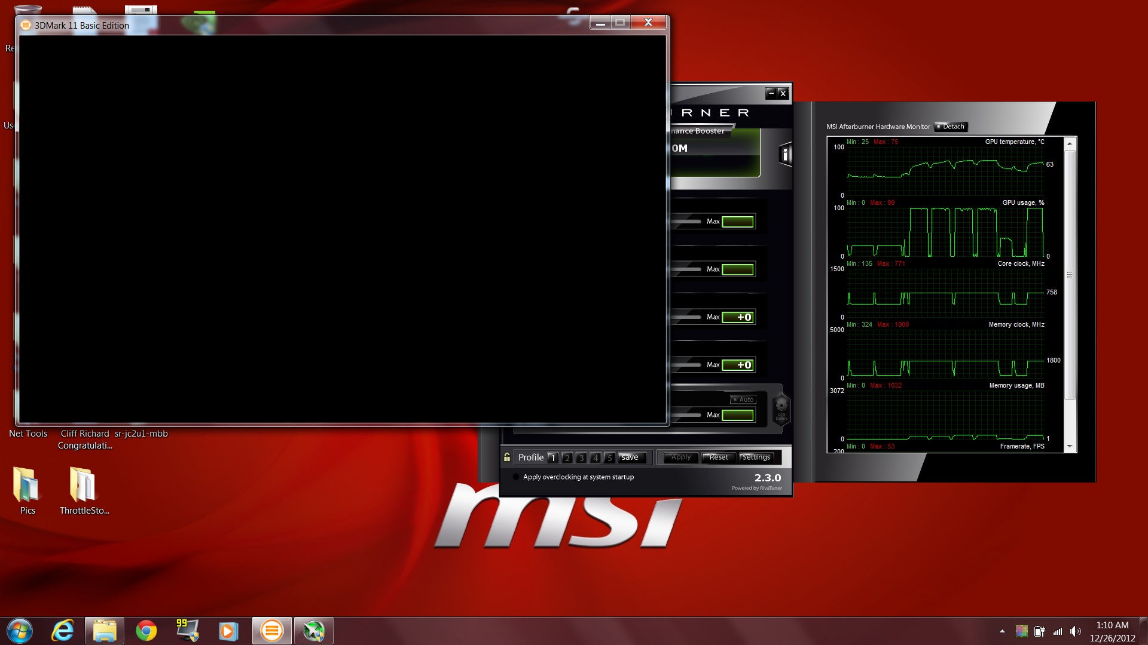Click the 3DMark 11 Basic Edition title icon
Screen dimensions: 1148x645
26,25
